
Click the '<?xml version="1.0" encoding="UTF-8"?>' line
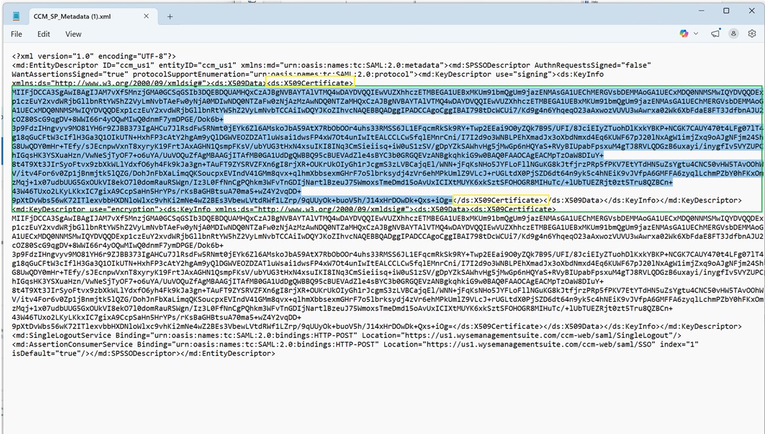(x=93, y=57)
